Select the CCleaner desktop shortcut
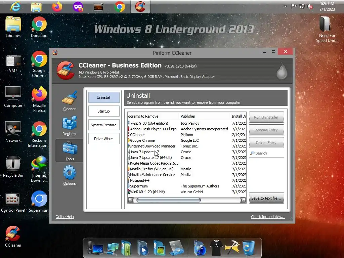 click(13, 237)
